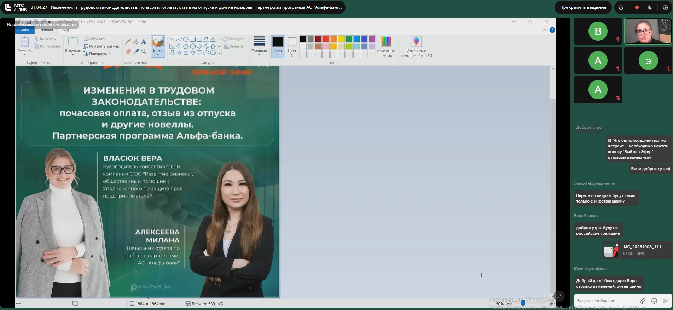Click the attach file paperclip icon in chat
The width and height of the screenshot is (673, 310).
[643, 301]
